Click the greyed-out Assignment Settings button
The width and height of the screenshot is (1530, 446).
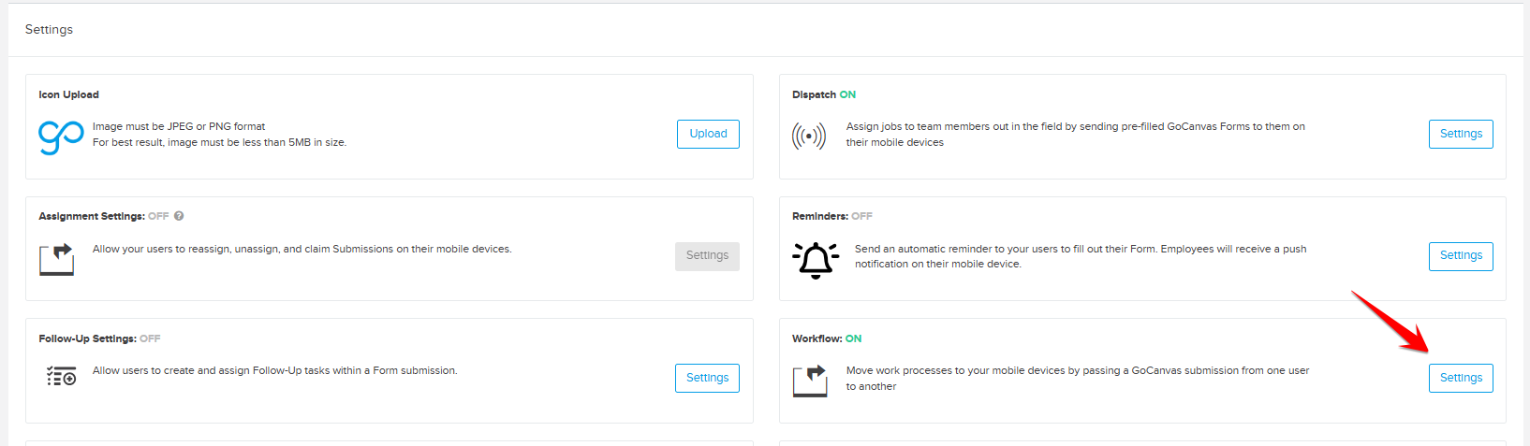click(x=707, y=255)
